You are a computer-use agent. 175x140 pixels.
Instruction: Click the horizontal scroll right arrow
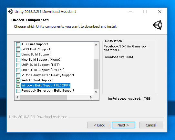click(x=91, y=97)
